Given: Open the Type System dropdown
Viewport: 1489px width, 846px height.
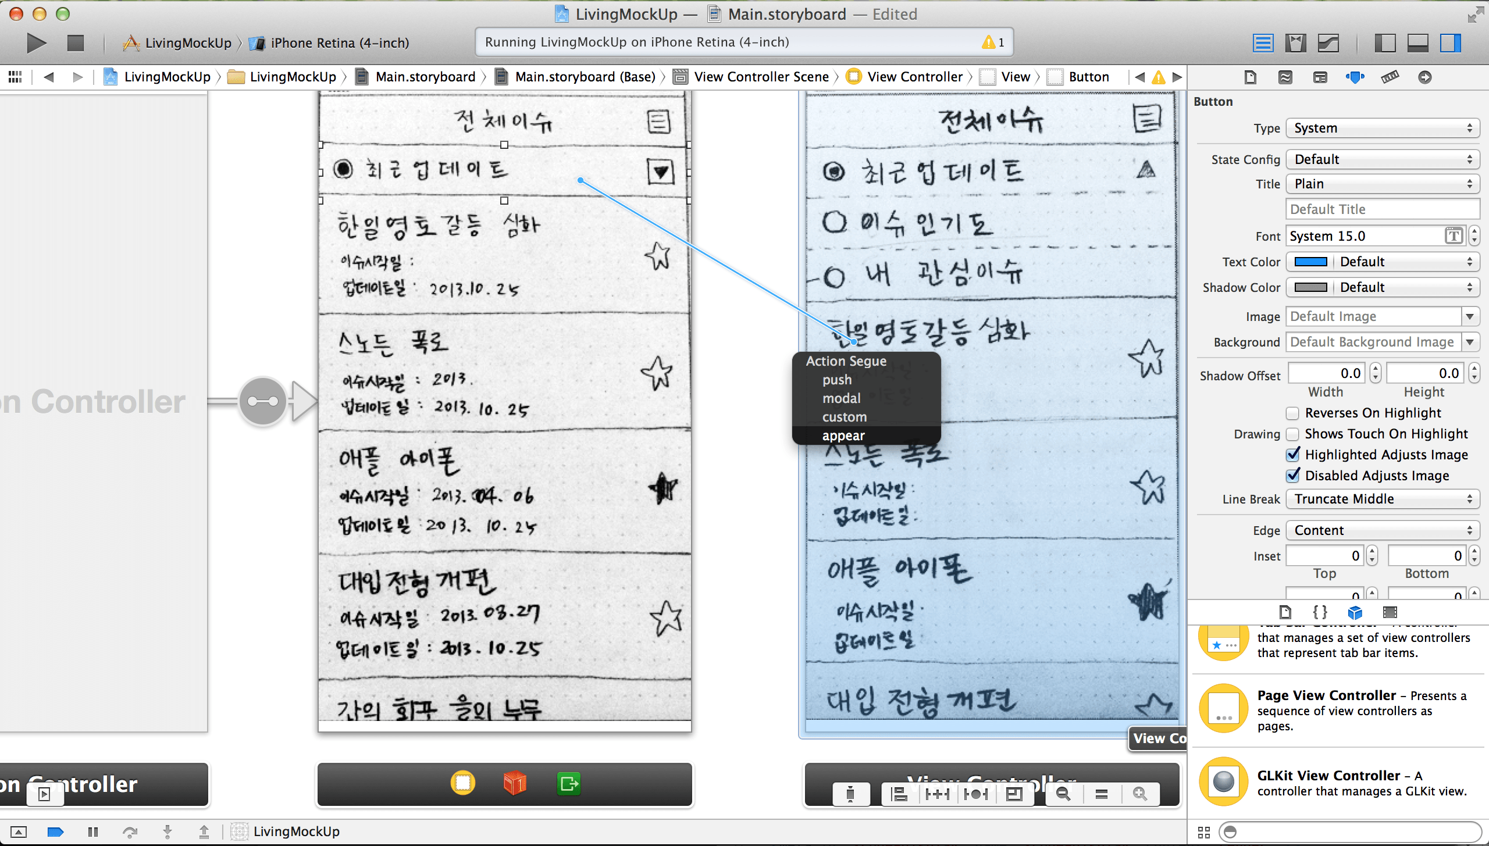Looking at the screenshot, I should point(1382,128).
